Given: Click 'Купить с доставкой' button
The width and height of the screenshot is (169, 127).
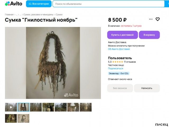Looking at the screenshot, I should tap(123, 35).
